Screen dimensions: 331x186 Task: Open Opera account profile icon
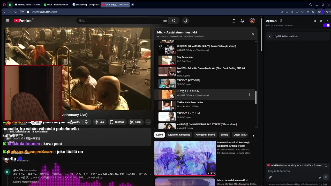(x=313, y=12)
